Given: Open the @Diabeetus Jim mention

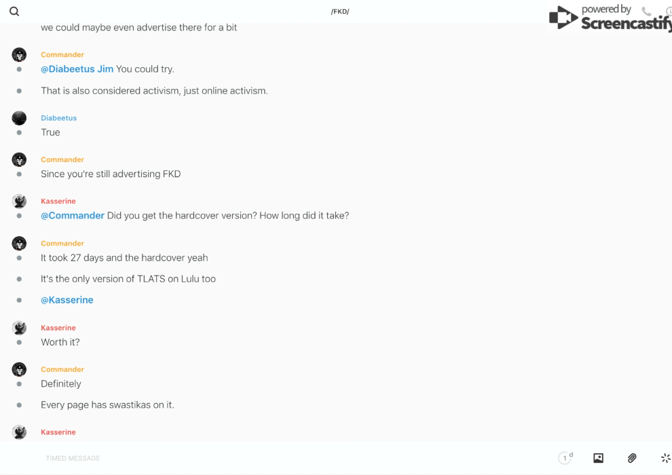Looking at the screenshot, I should tap(77, 69).
